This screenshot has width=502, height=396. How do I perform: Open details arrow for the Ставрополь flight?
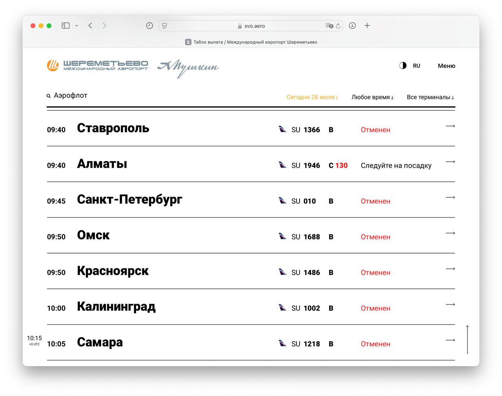coord(450,126)
